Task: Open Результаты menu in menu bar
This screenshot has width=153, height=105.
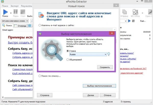Action: [x=27, y=6]
